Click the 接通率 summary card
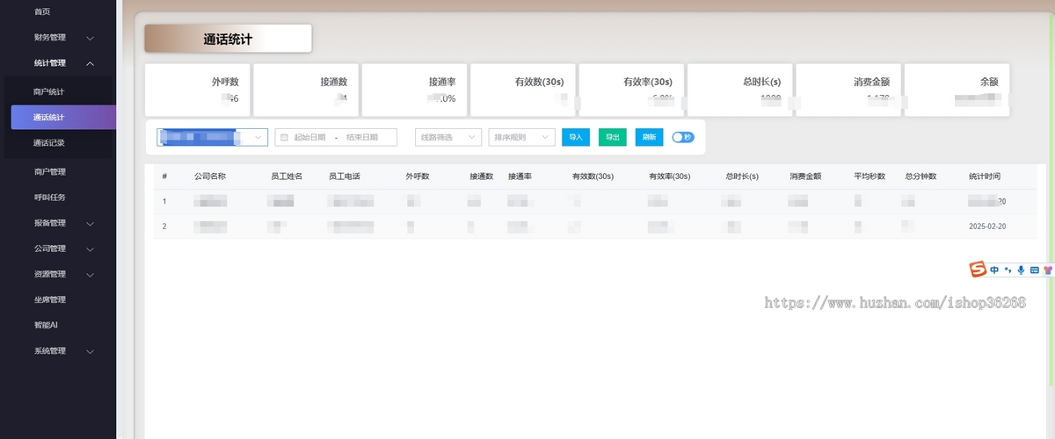 [x=415, y=90]
